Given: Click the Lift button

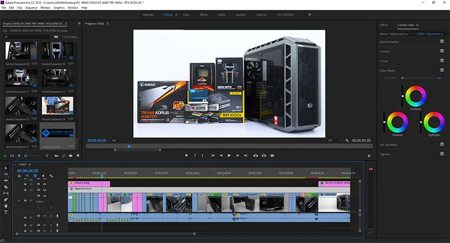Looking at the screenshot, I should point(255,155).
